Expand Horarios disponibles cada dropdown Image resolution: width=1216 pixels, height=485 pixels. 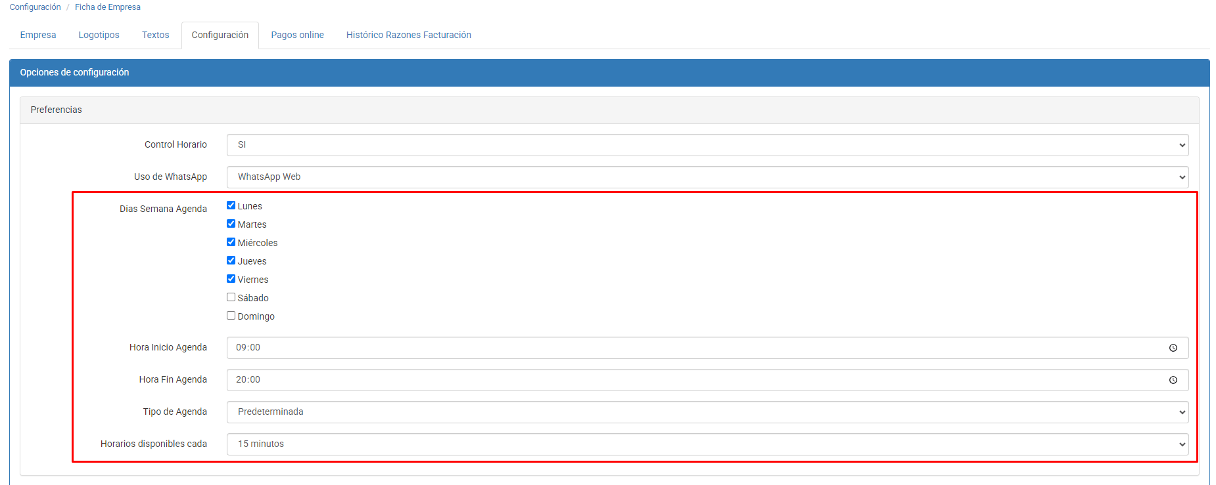[x=707, y=444]
